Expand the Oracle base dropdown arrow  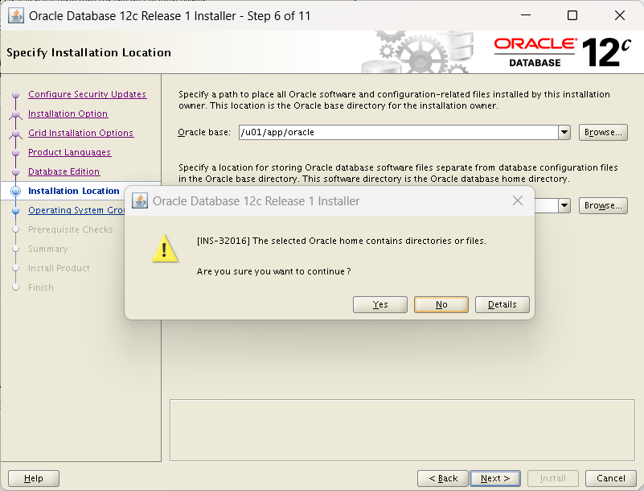(x=564, y=133)
